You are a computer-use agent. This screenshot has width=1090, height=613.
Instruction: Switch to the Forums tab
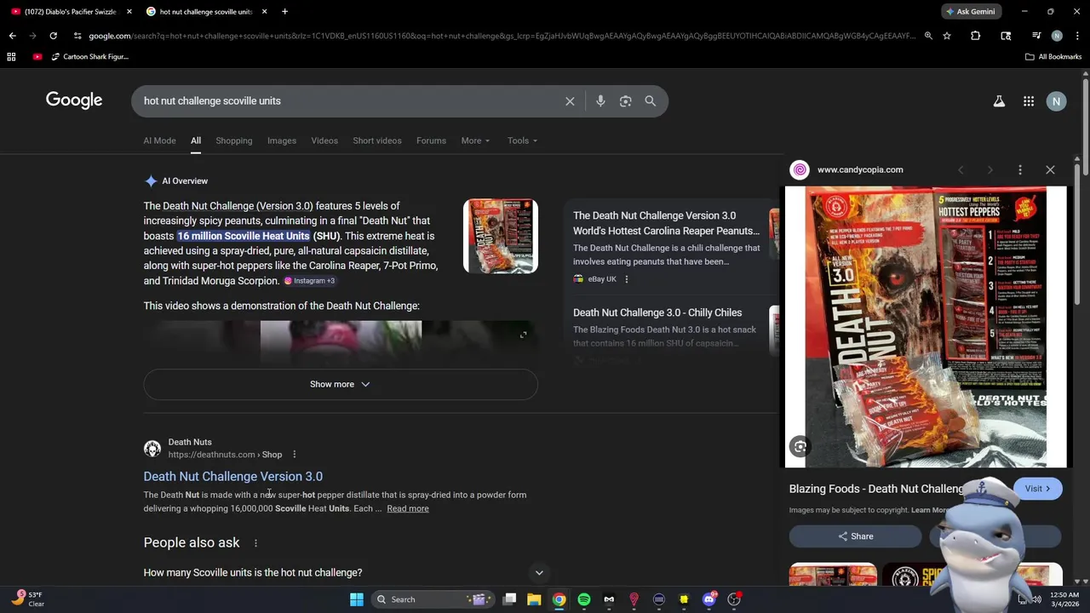click(431, 140)
